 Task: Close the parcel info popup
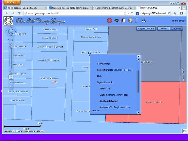tap(138, 56)
